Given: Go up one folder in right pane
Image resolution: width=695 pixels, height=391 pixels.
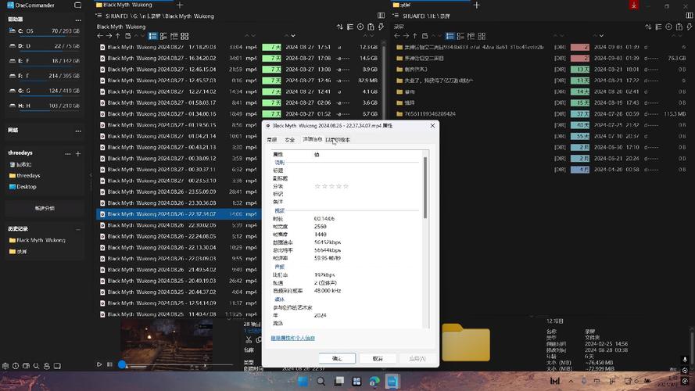Looking at the screenshot, I should point(415,36).
